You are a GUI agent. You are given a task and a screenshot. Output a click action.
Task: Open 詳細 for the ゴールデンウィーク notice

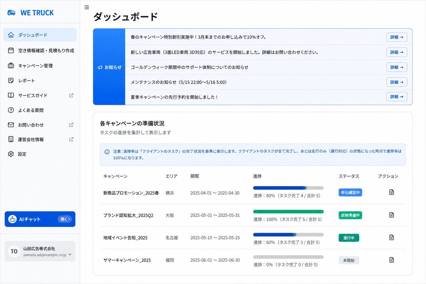pyautogui.click(x=397, y=67)
